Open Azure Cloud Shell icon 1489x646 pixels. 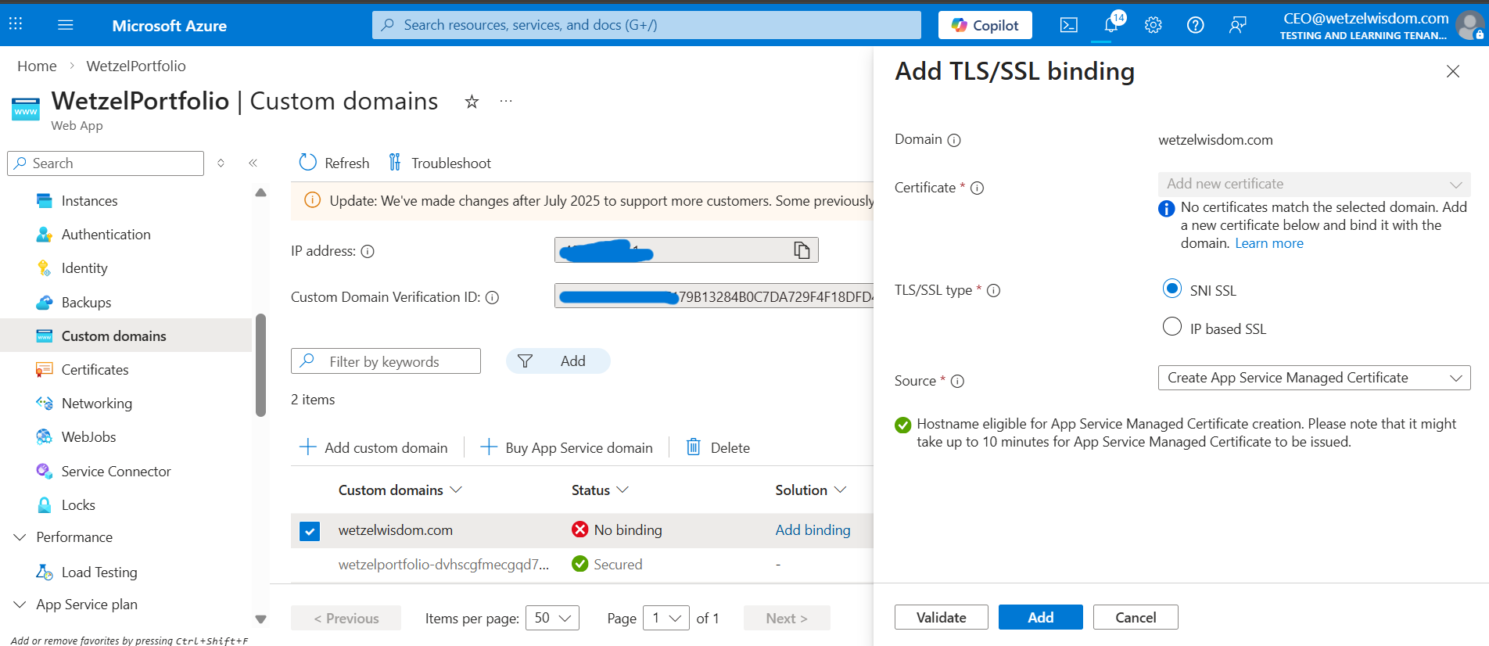pyautogui.click(x=1068, y=25)
